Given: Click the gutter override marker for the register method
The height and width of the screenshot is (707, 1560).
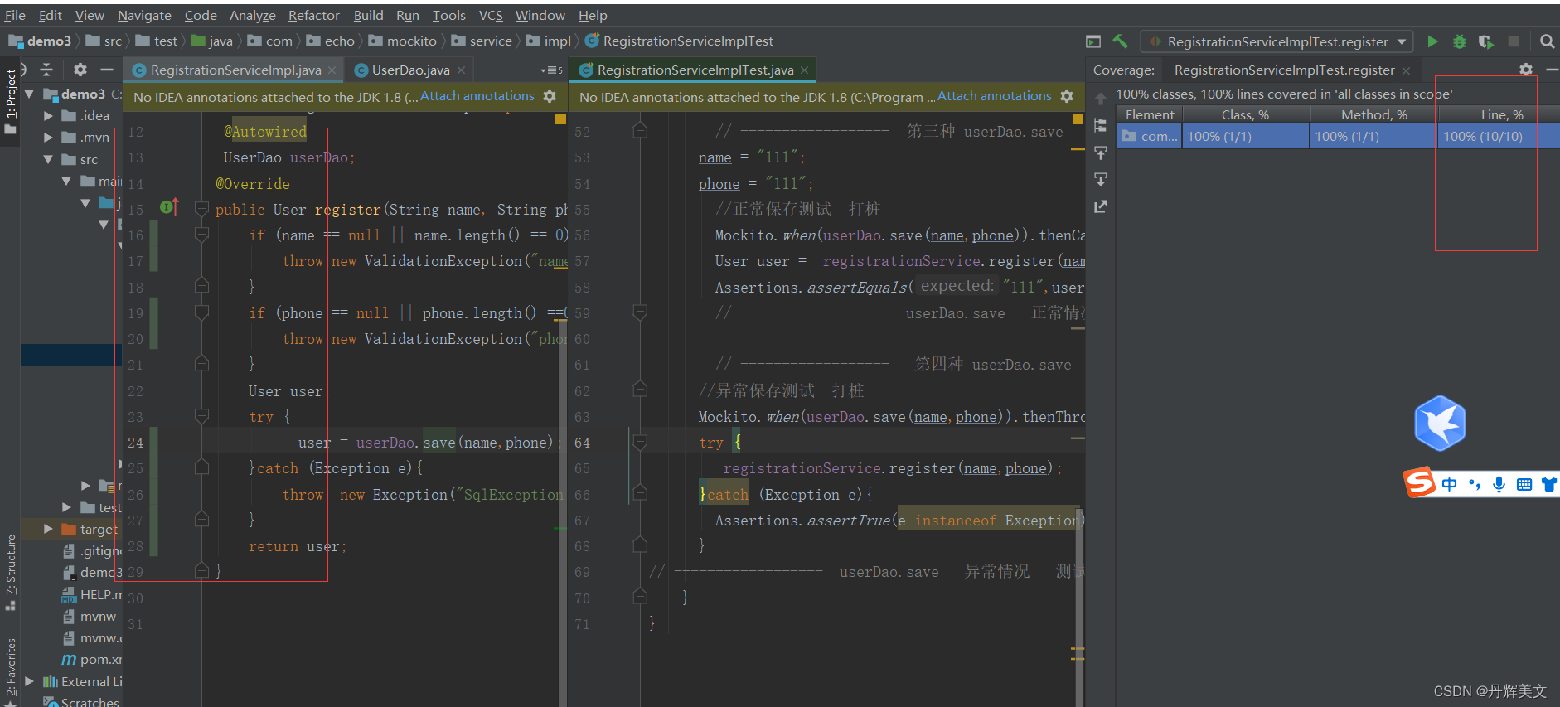Looking at the screenshot, I should (169, 207).
